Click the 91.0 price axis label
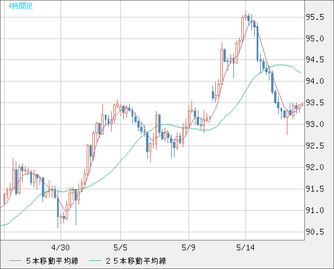The image size is (334, 269). [x=315, y=210]
